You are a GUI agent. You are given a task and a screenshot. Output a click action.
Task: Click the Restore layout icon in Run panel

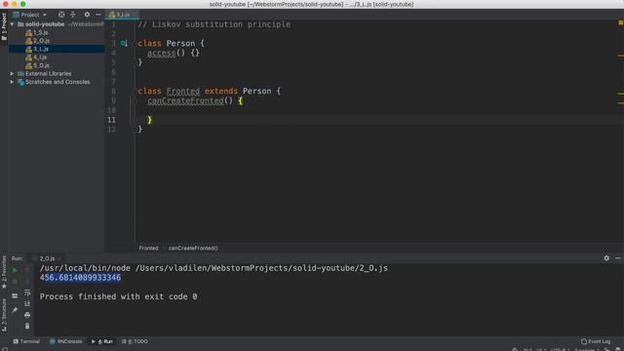[15, 296]
